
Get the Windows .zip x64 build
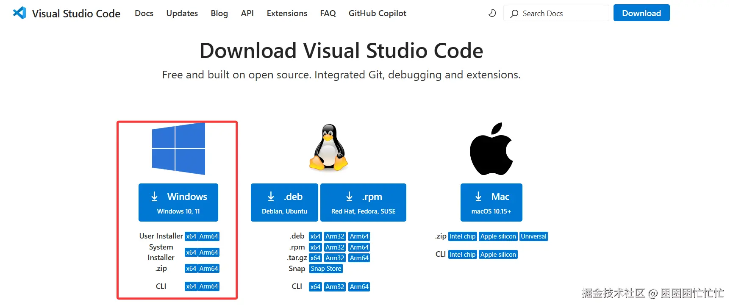(x=191, y=269)
